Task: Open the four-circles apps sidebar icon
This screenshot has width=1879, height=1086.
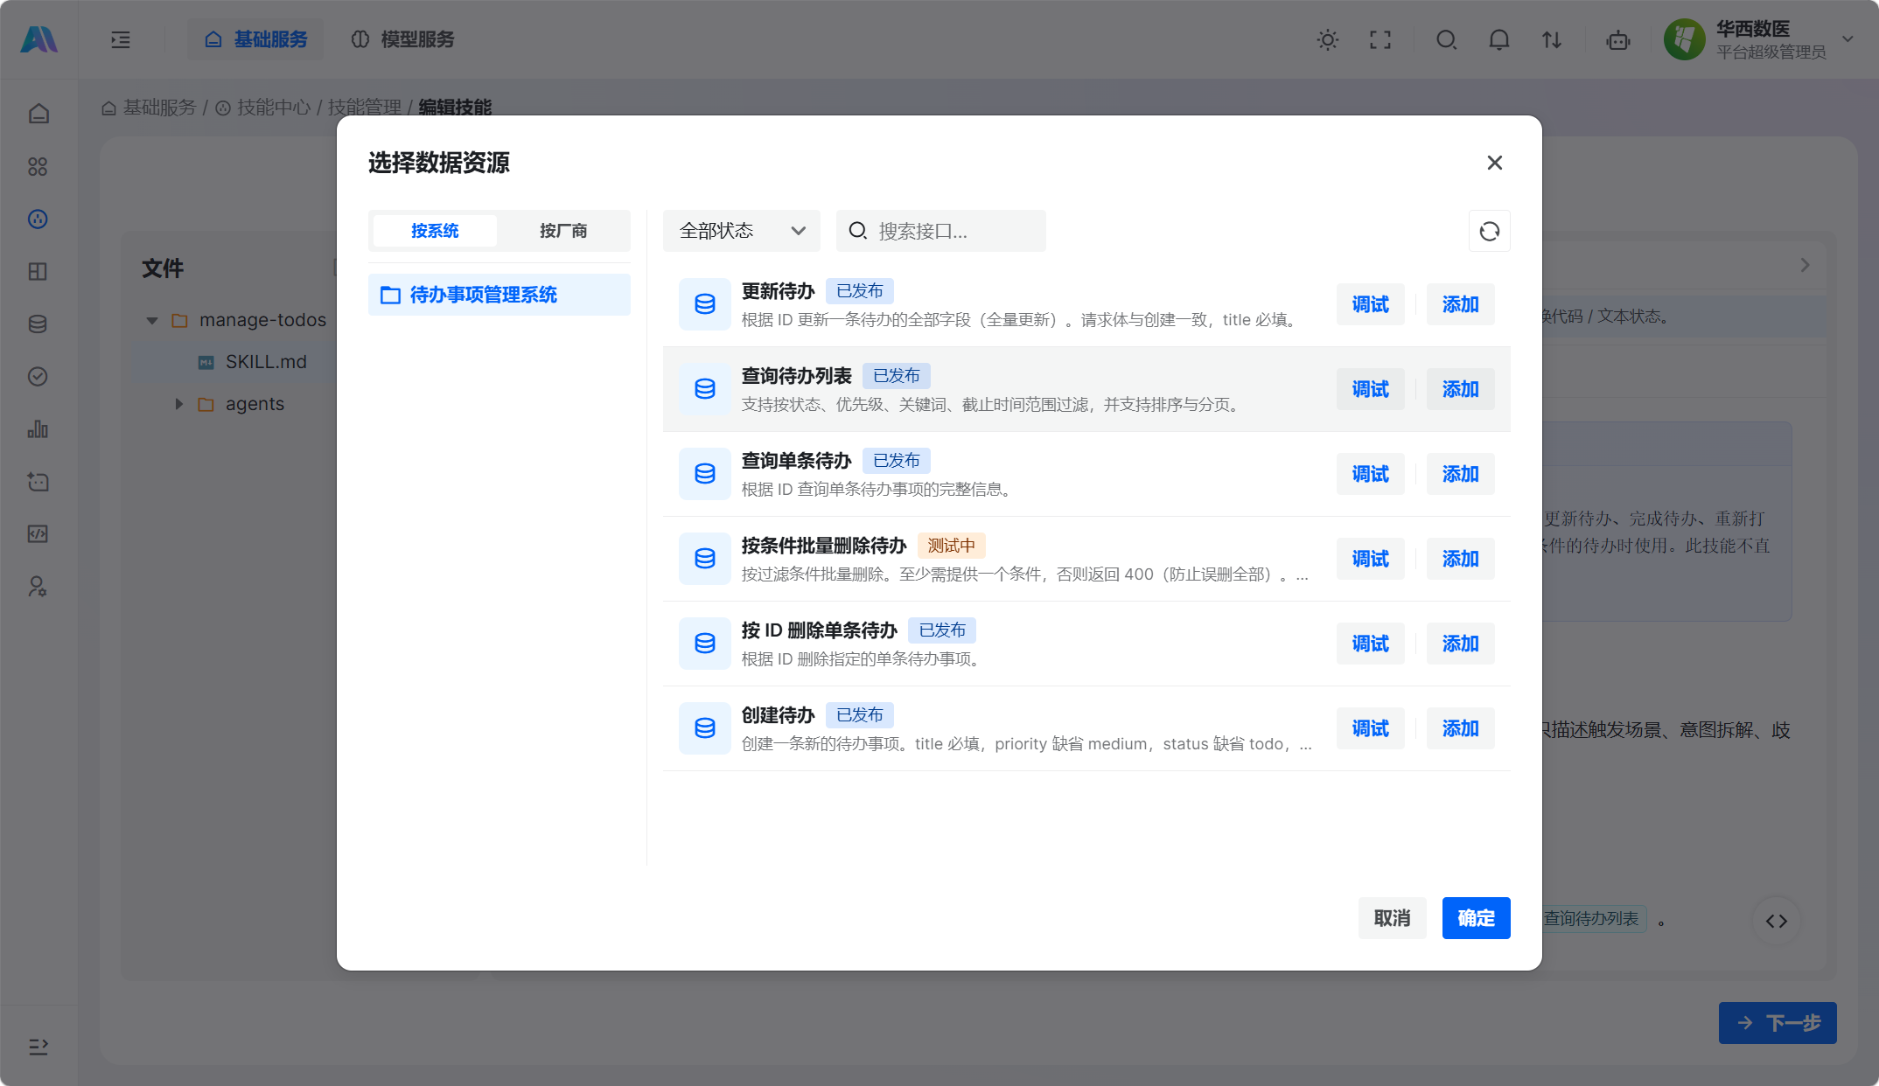Action: coord(38,166)
